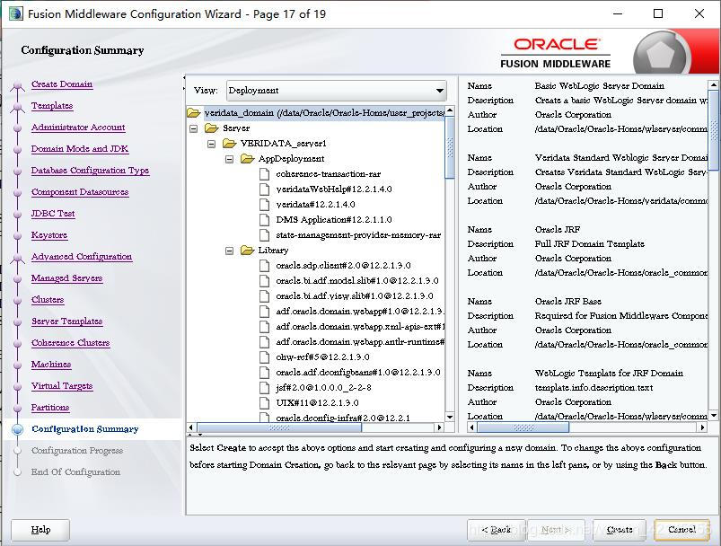Collapse the Server tree node
This screenshot has height=546, width=721.
click(194, 128)
